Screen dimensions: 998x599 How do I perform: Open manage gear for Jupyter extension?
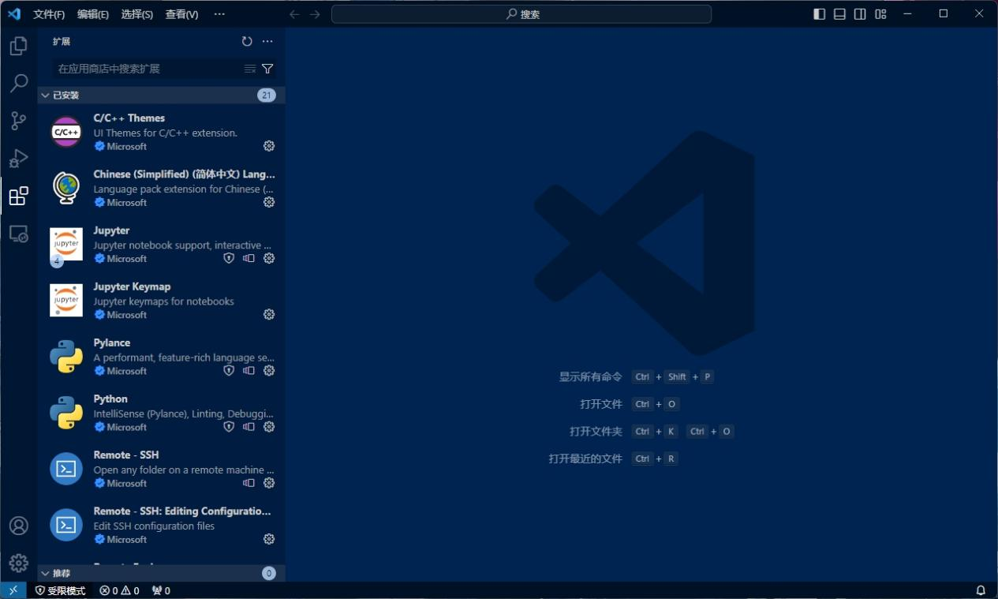click(x=269, y=258)
